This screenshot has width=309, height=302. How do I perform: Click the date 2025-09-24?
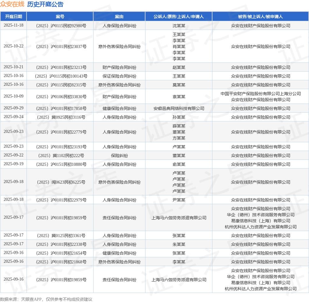[13, 117]
